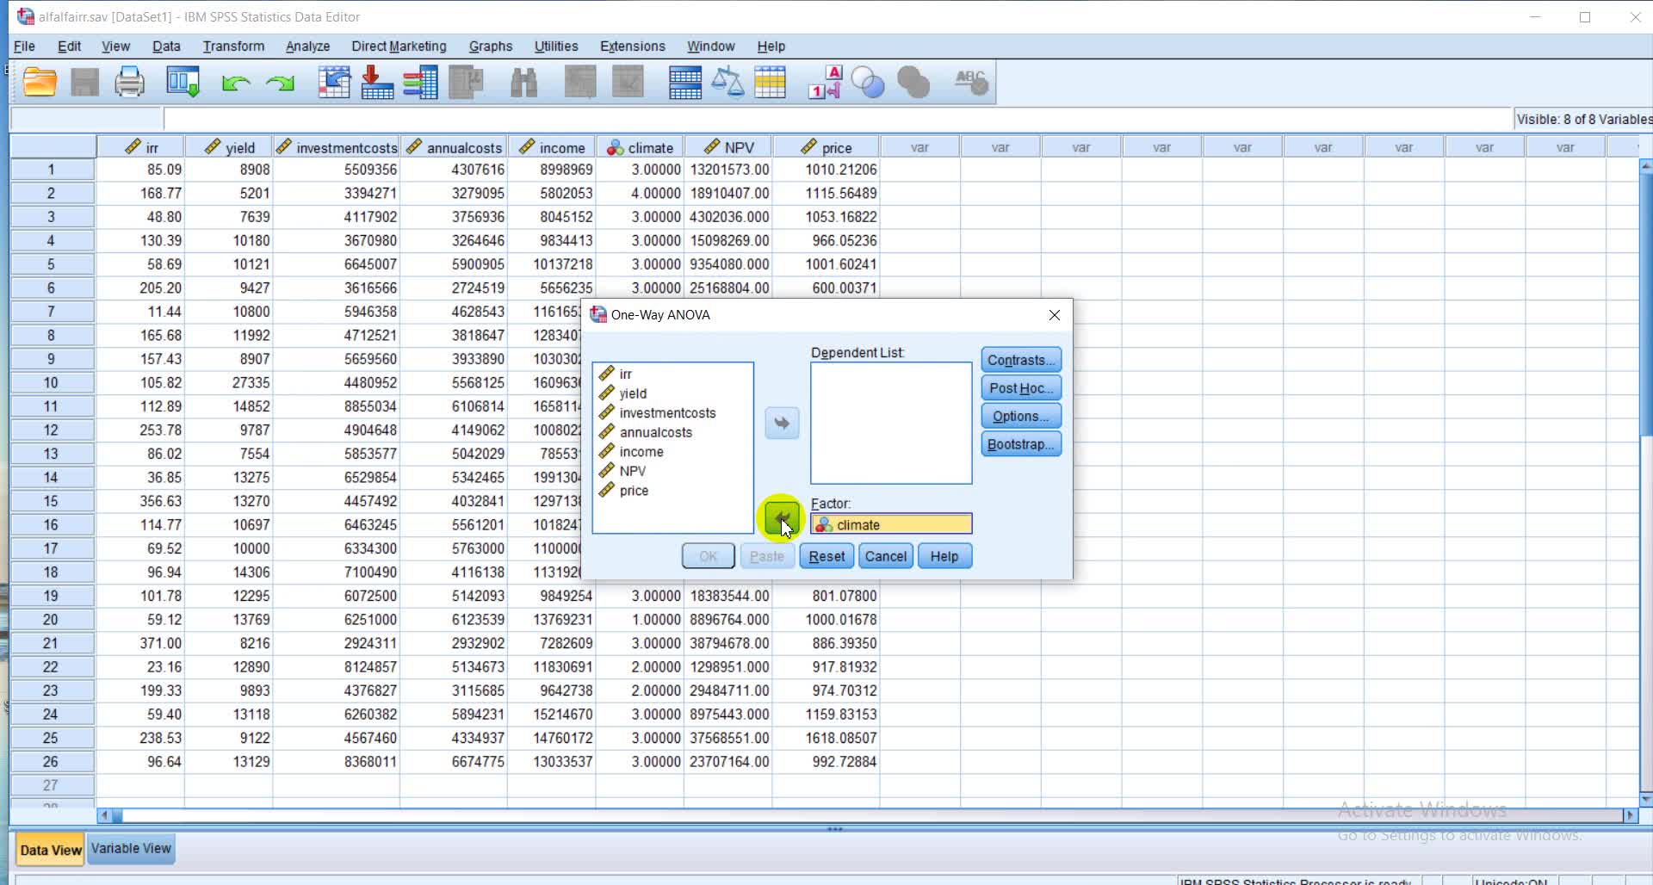Click the Split File icon
This screenshot has width=1653, height=885.
[x=685, y=83]
